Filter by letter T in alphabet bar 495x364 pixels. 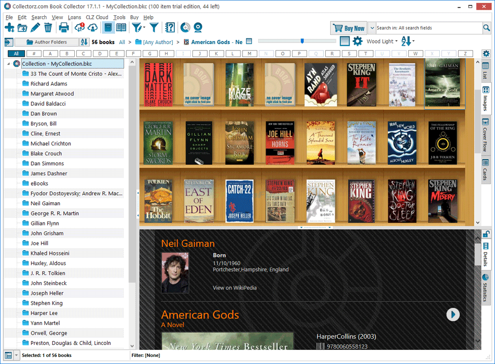coord(366,54)
